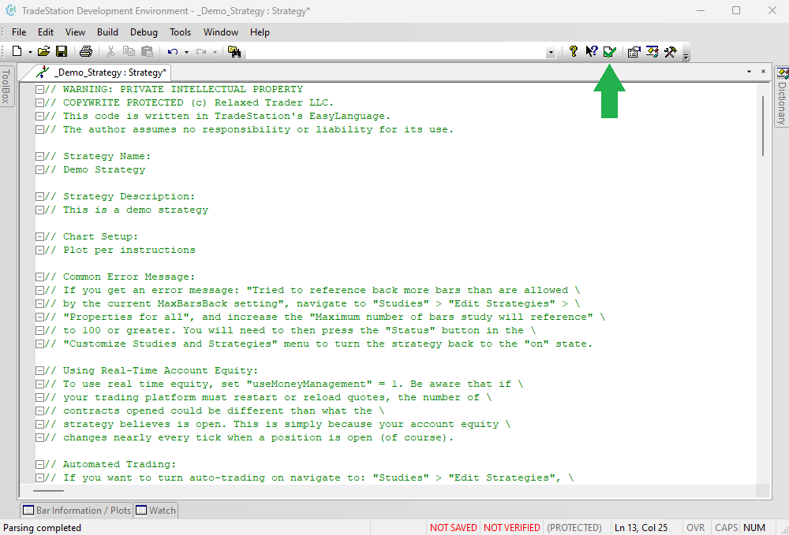
Task: Open the toolbar options overflow arrow
Action: (686, 56)
